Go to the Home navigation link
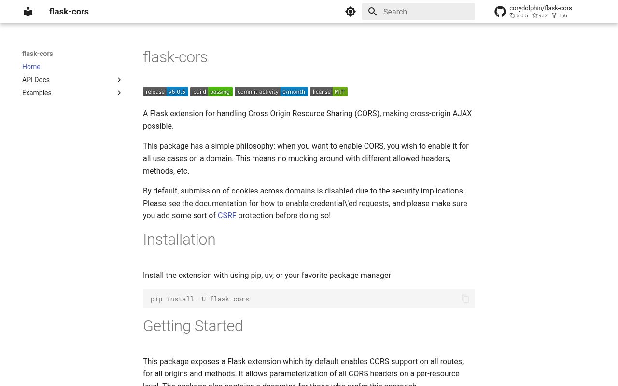The image size is (618, 386). 31,67
